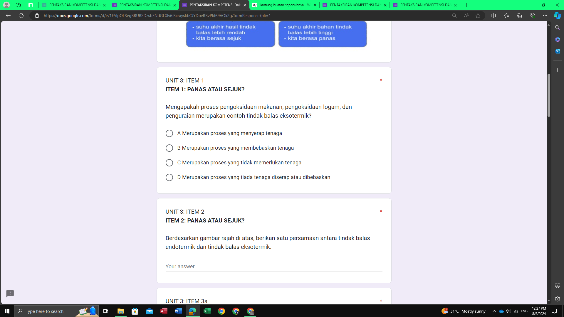Click the address bar URL
Viewport: 564px width, 317px height.
157,16
